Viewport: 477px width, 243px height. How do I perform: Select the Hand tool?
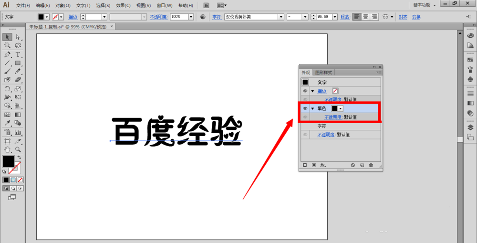pos(7,149)
